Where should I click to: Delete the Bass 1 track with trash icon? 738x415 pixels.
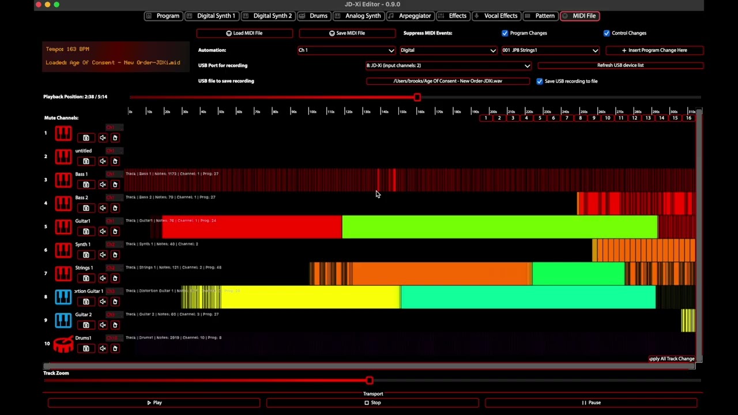point(115,184)
